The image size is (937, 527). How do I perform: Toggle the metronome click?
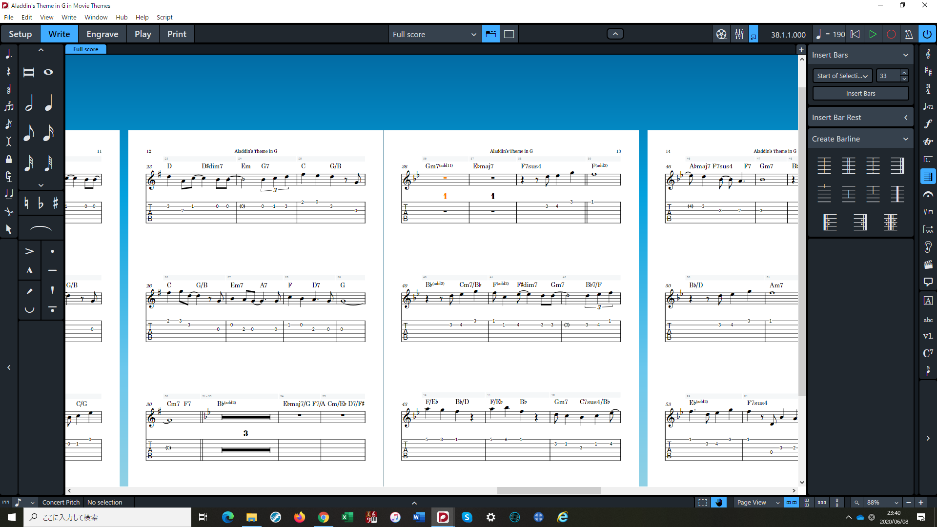click(909, 34)
